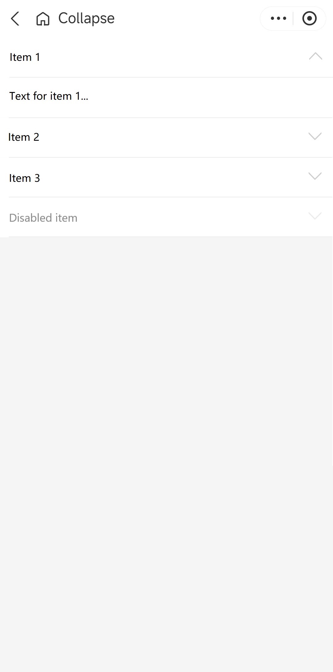Click the 'Text for item 1...' content

pyautogui.click(x=49, y=96)
